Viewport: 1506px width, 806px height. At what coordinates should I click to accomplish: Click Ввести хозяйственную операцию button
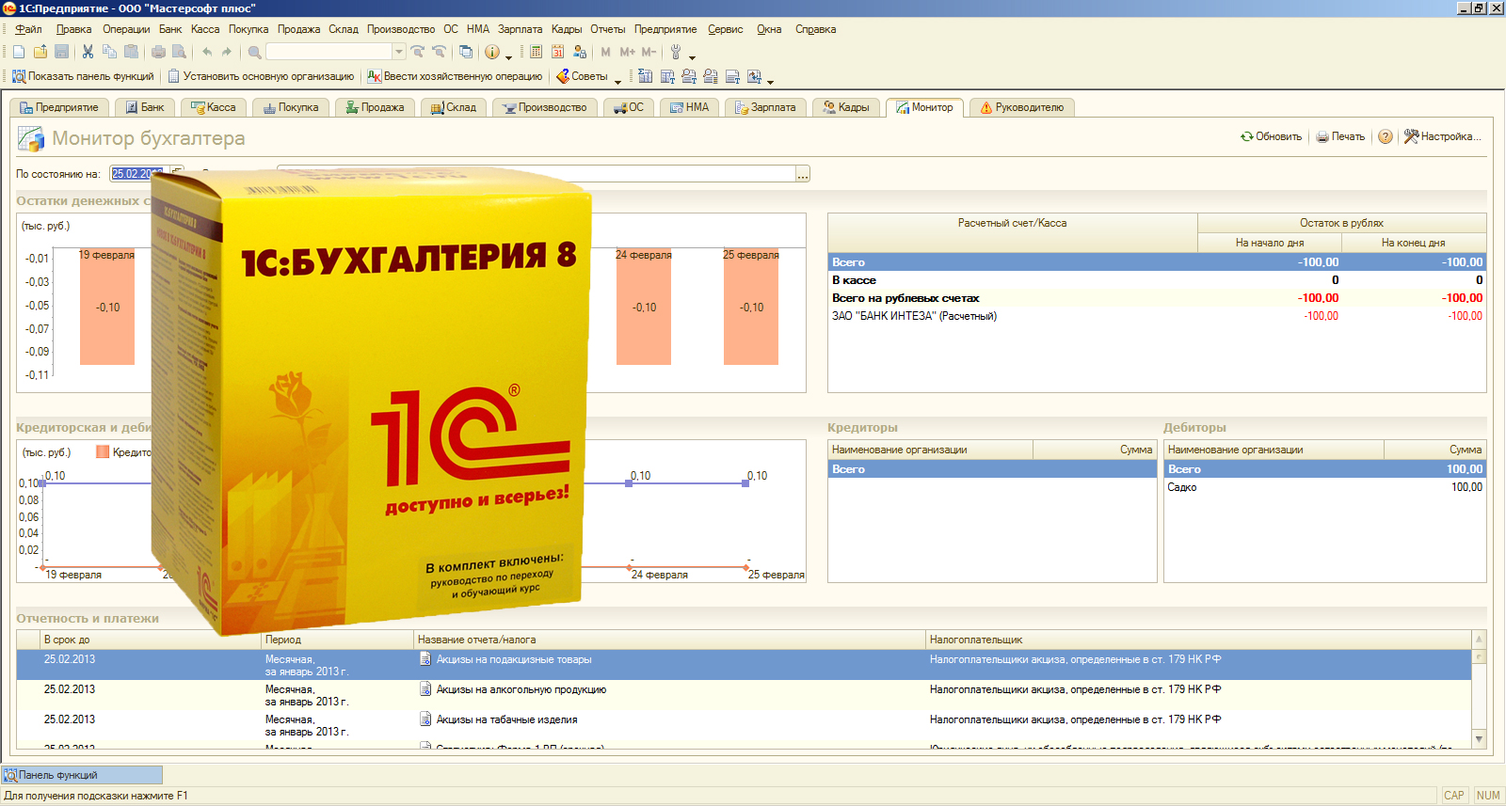(455, 76)
